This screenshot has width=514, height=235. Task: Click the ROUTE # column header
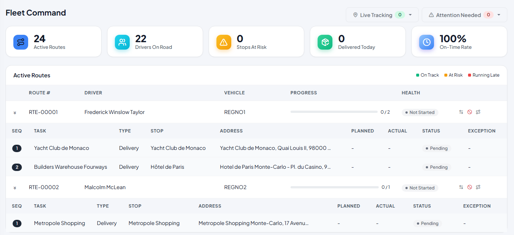point(39,93)
